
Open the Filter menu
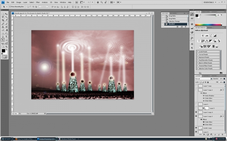38,2
